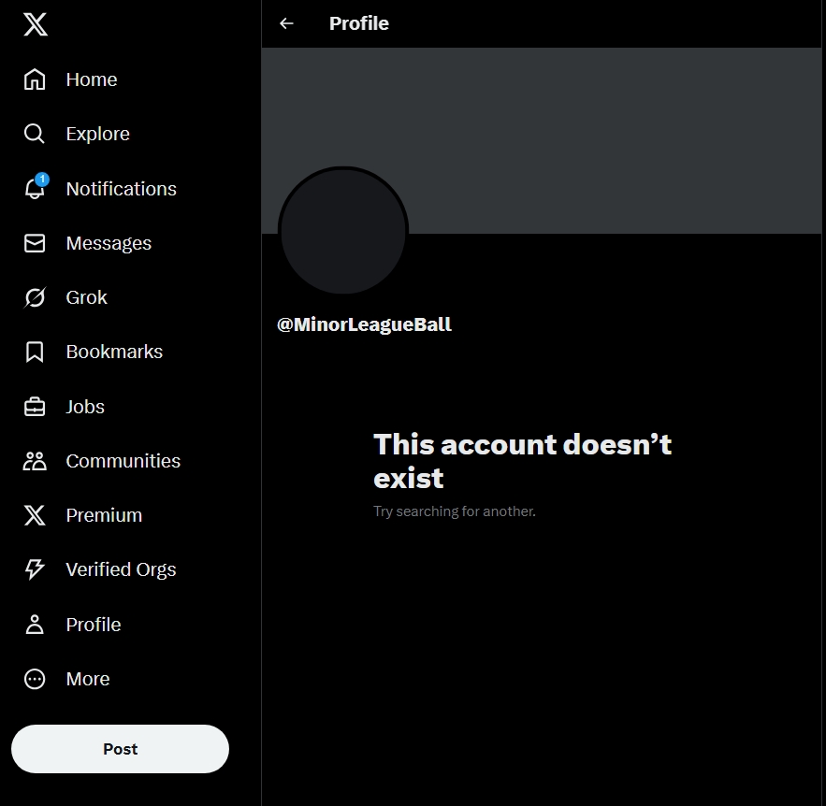Screen dimensions: 826x806
Task: Click the gray banner image area
Action: [542, 140]
